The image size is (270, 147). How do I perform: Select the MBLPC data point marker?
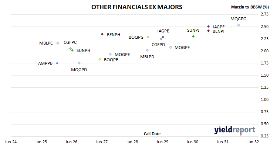58,43
